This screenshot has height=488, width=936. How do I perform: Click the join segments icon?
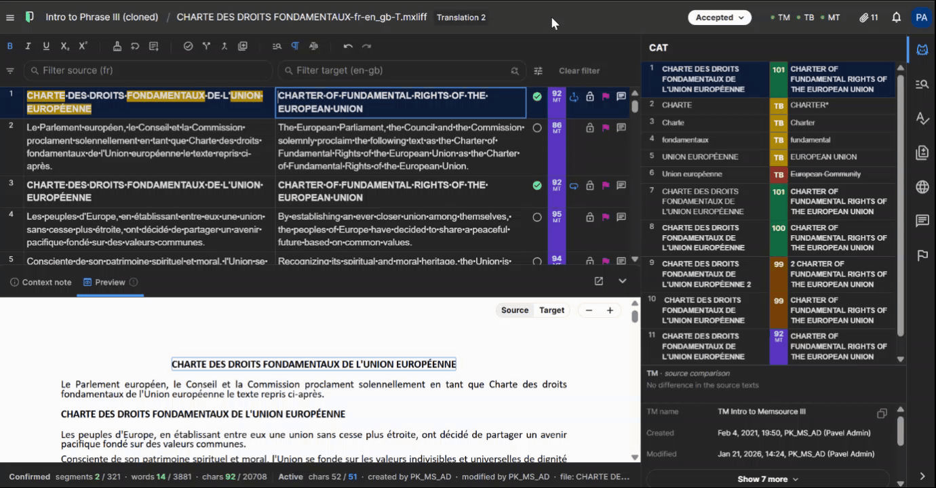[225, 46]
